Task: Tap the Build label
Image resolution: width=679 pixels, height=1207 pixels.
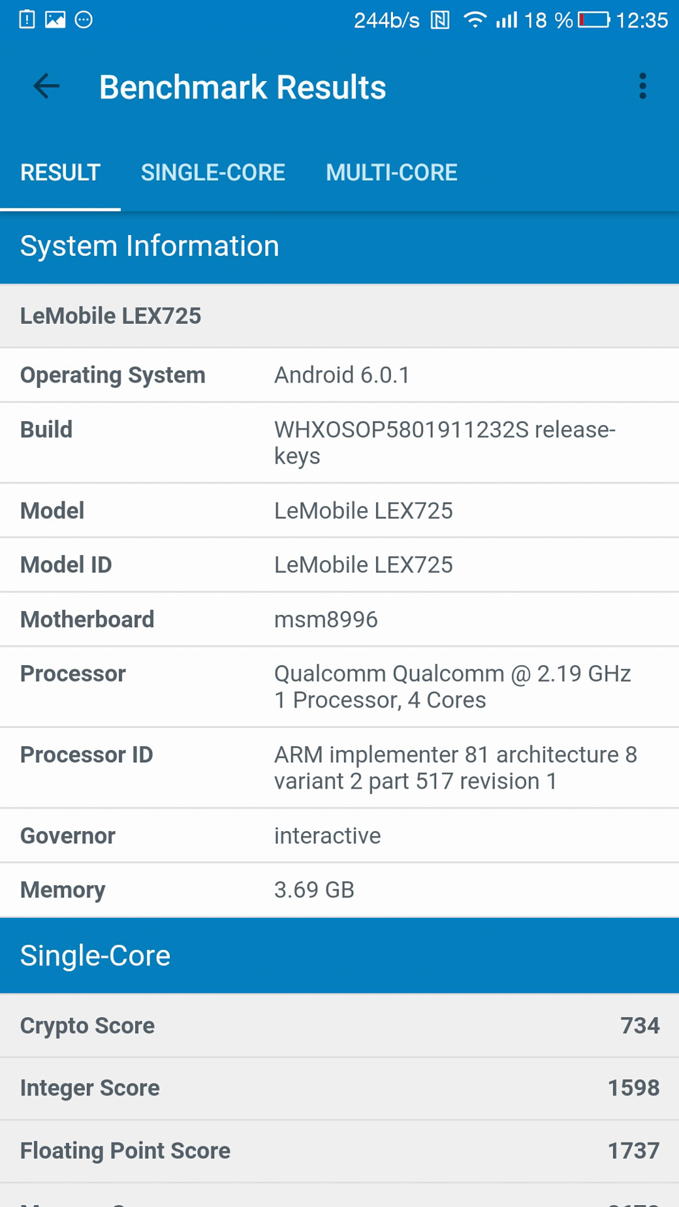Action: [46, 430]
